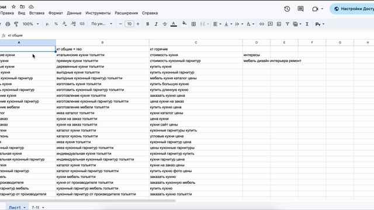374x210 pixels.
Task: Merge cells button
Action: tap(203, 24)
